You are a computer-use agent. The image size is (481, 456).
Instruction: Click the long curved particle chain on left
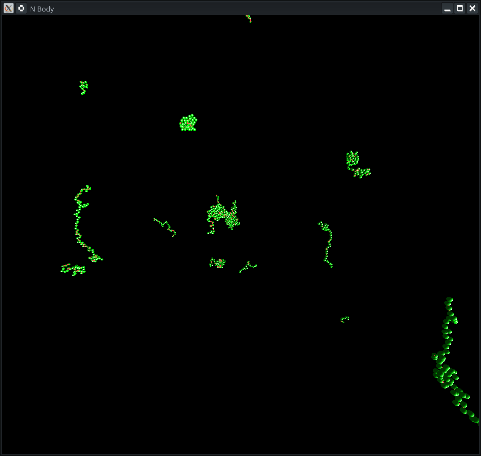coord(78,224)
